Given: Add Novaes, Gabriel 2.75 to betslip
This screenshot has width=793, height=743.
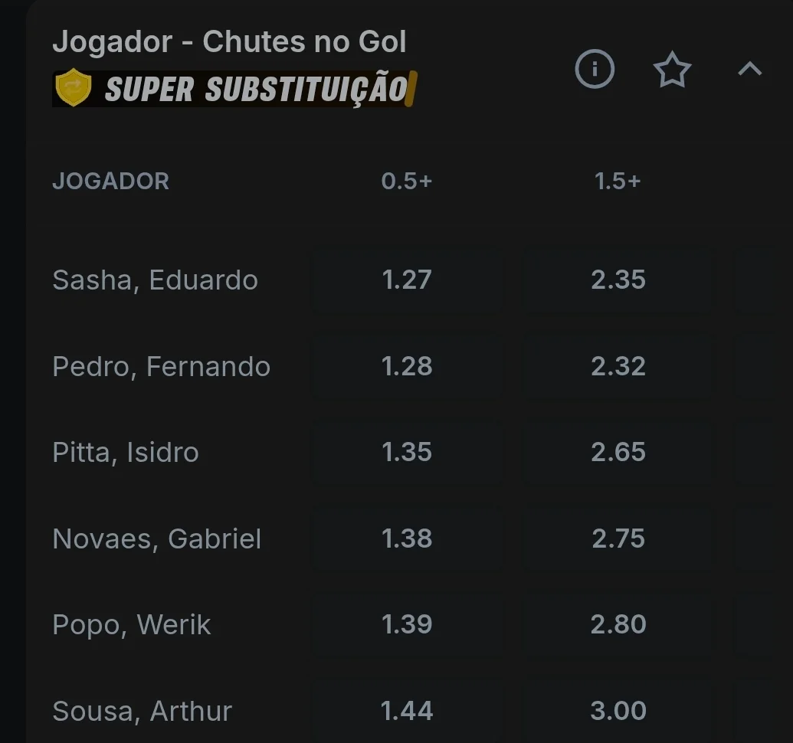Looking at the screenshot, I should coord(618,538).
